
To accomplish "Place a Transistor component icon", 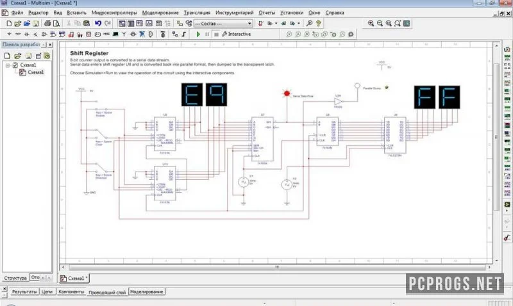I will (x=36, y=34).
